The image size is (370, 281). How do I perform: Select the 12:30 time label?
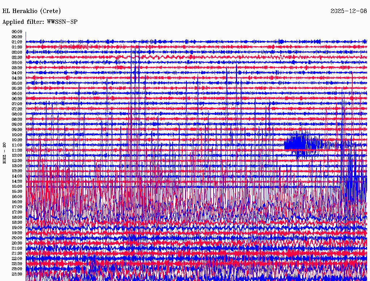tap(17, 161)
